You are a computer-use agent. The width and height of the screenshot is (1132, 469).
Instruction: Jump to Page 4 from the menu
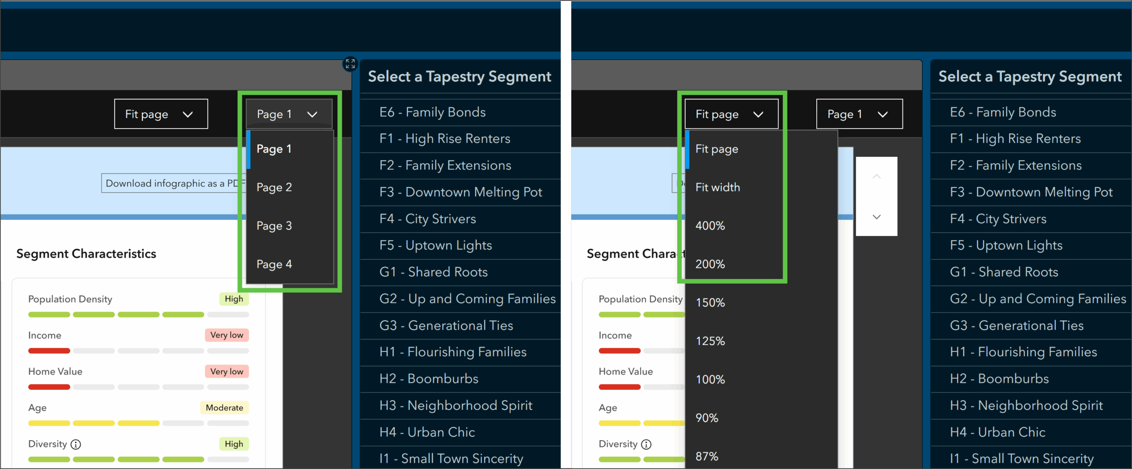(274, 264)
